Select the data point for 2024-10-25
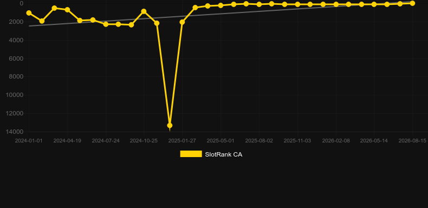 [144, 11]
